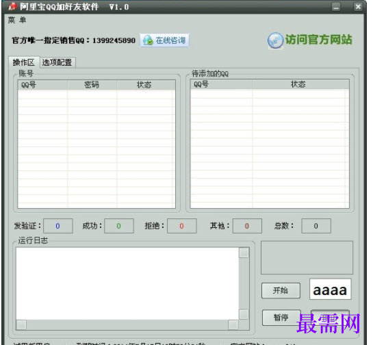Screen dimensions: 373x345
Task: Click the QQ号 column header in 待添加的QQ list
Action: pos(221,84)
